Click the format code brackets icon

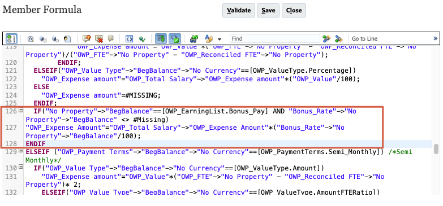tap(130, 38)
